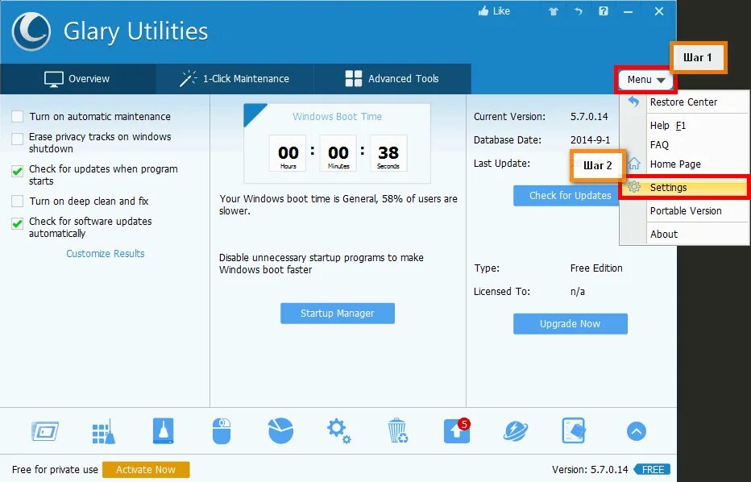The image size is (751, 482).
Task: Click the Overview monitor icon
Action: tap(54, 79)
